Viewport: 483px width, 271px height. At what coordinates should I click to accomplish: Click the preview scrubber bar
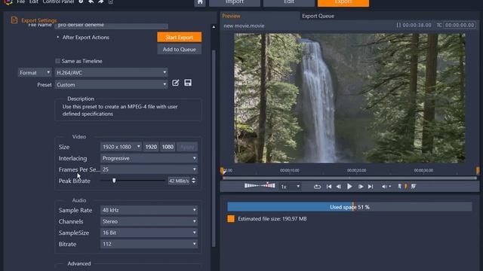(x=349, y=178)
